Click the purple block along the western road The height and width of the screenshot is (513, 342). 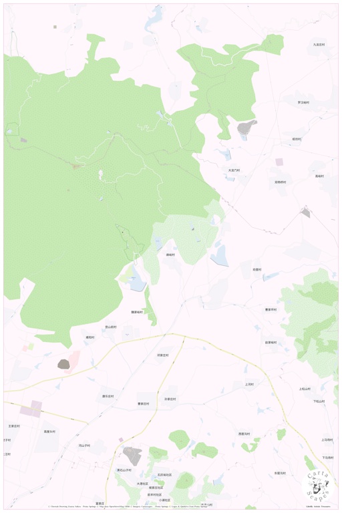(x=31, y=409)
